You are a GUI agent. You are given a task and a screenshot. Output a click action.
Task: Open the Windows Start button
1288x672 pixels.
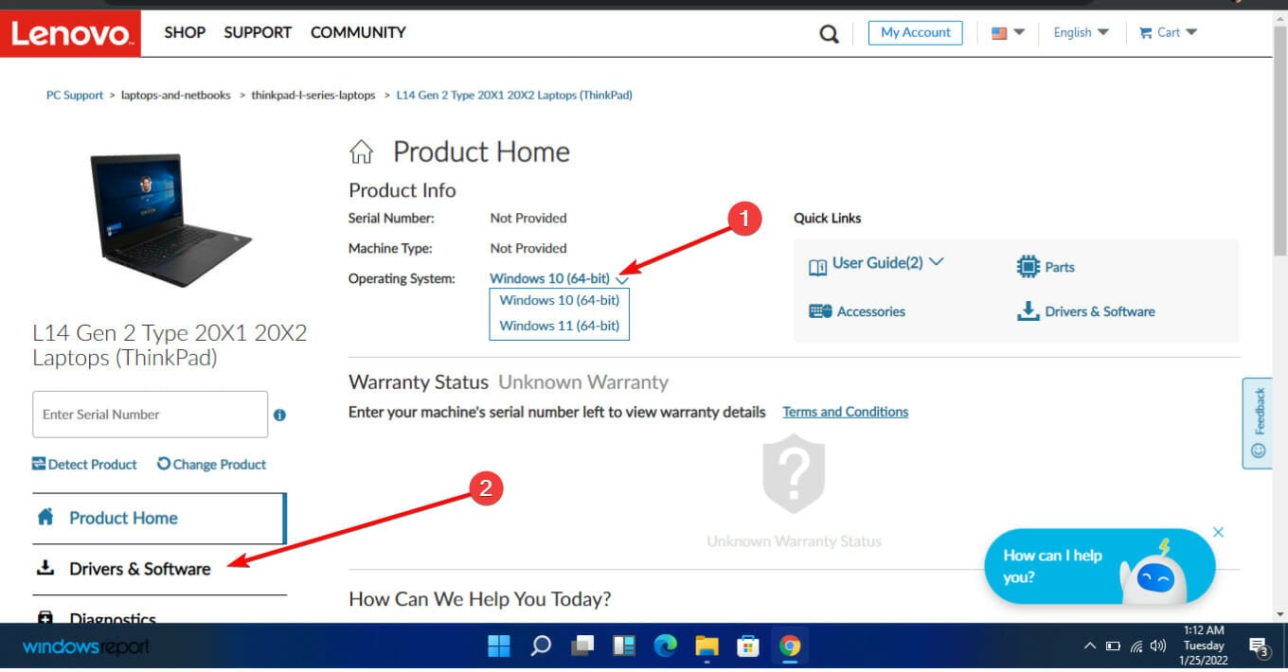pyautogui.click(x=499, y=646)
